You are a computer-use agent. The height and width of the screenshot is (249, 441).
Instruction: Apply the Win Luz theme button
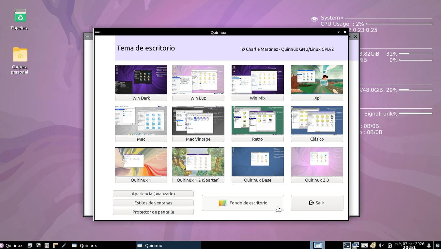coord(198,98)
